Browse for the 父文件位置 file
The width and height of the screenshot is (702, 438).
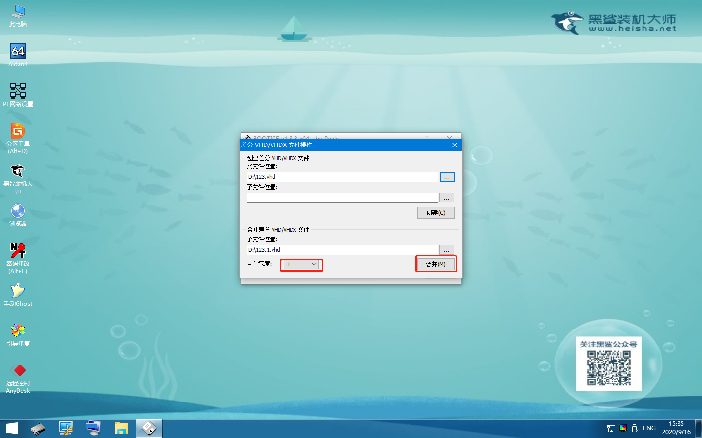[447, 177]
